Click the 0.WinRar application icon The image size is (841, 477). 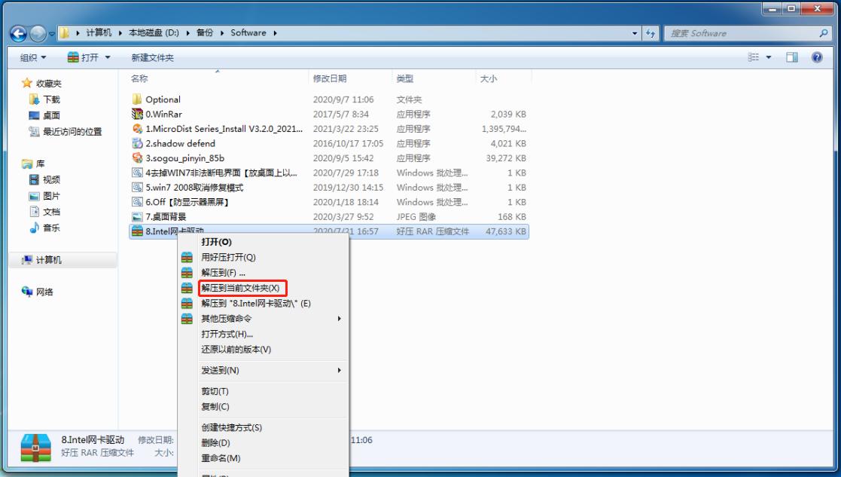tap(137, 115)
